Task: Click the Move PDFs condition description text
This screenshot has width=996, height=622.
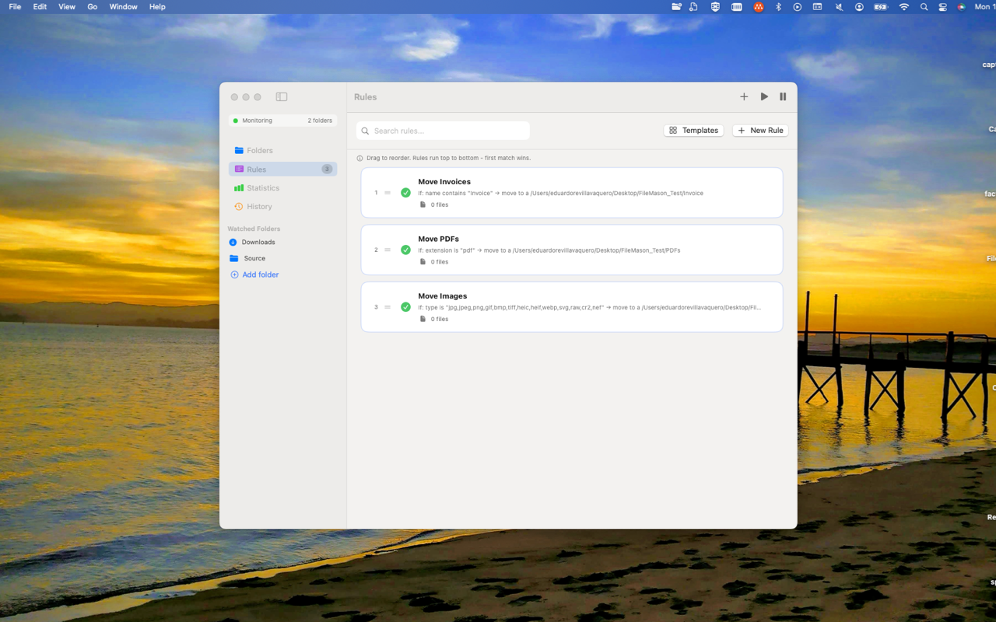Action: [x=549, y=250]
